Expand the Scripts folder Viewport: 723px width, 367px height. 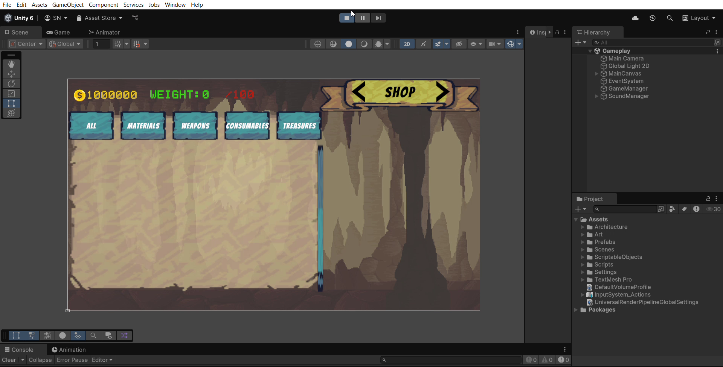(583, 265)
